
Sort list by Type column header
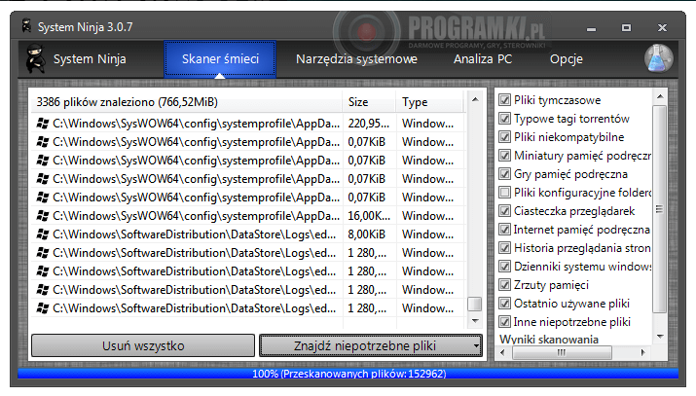coord(429,102)
